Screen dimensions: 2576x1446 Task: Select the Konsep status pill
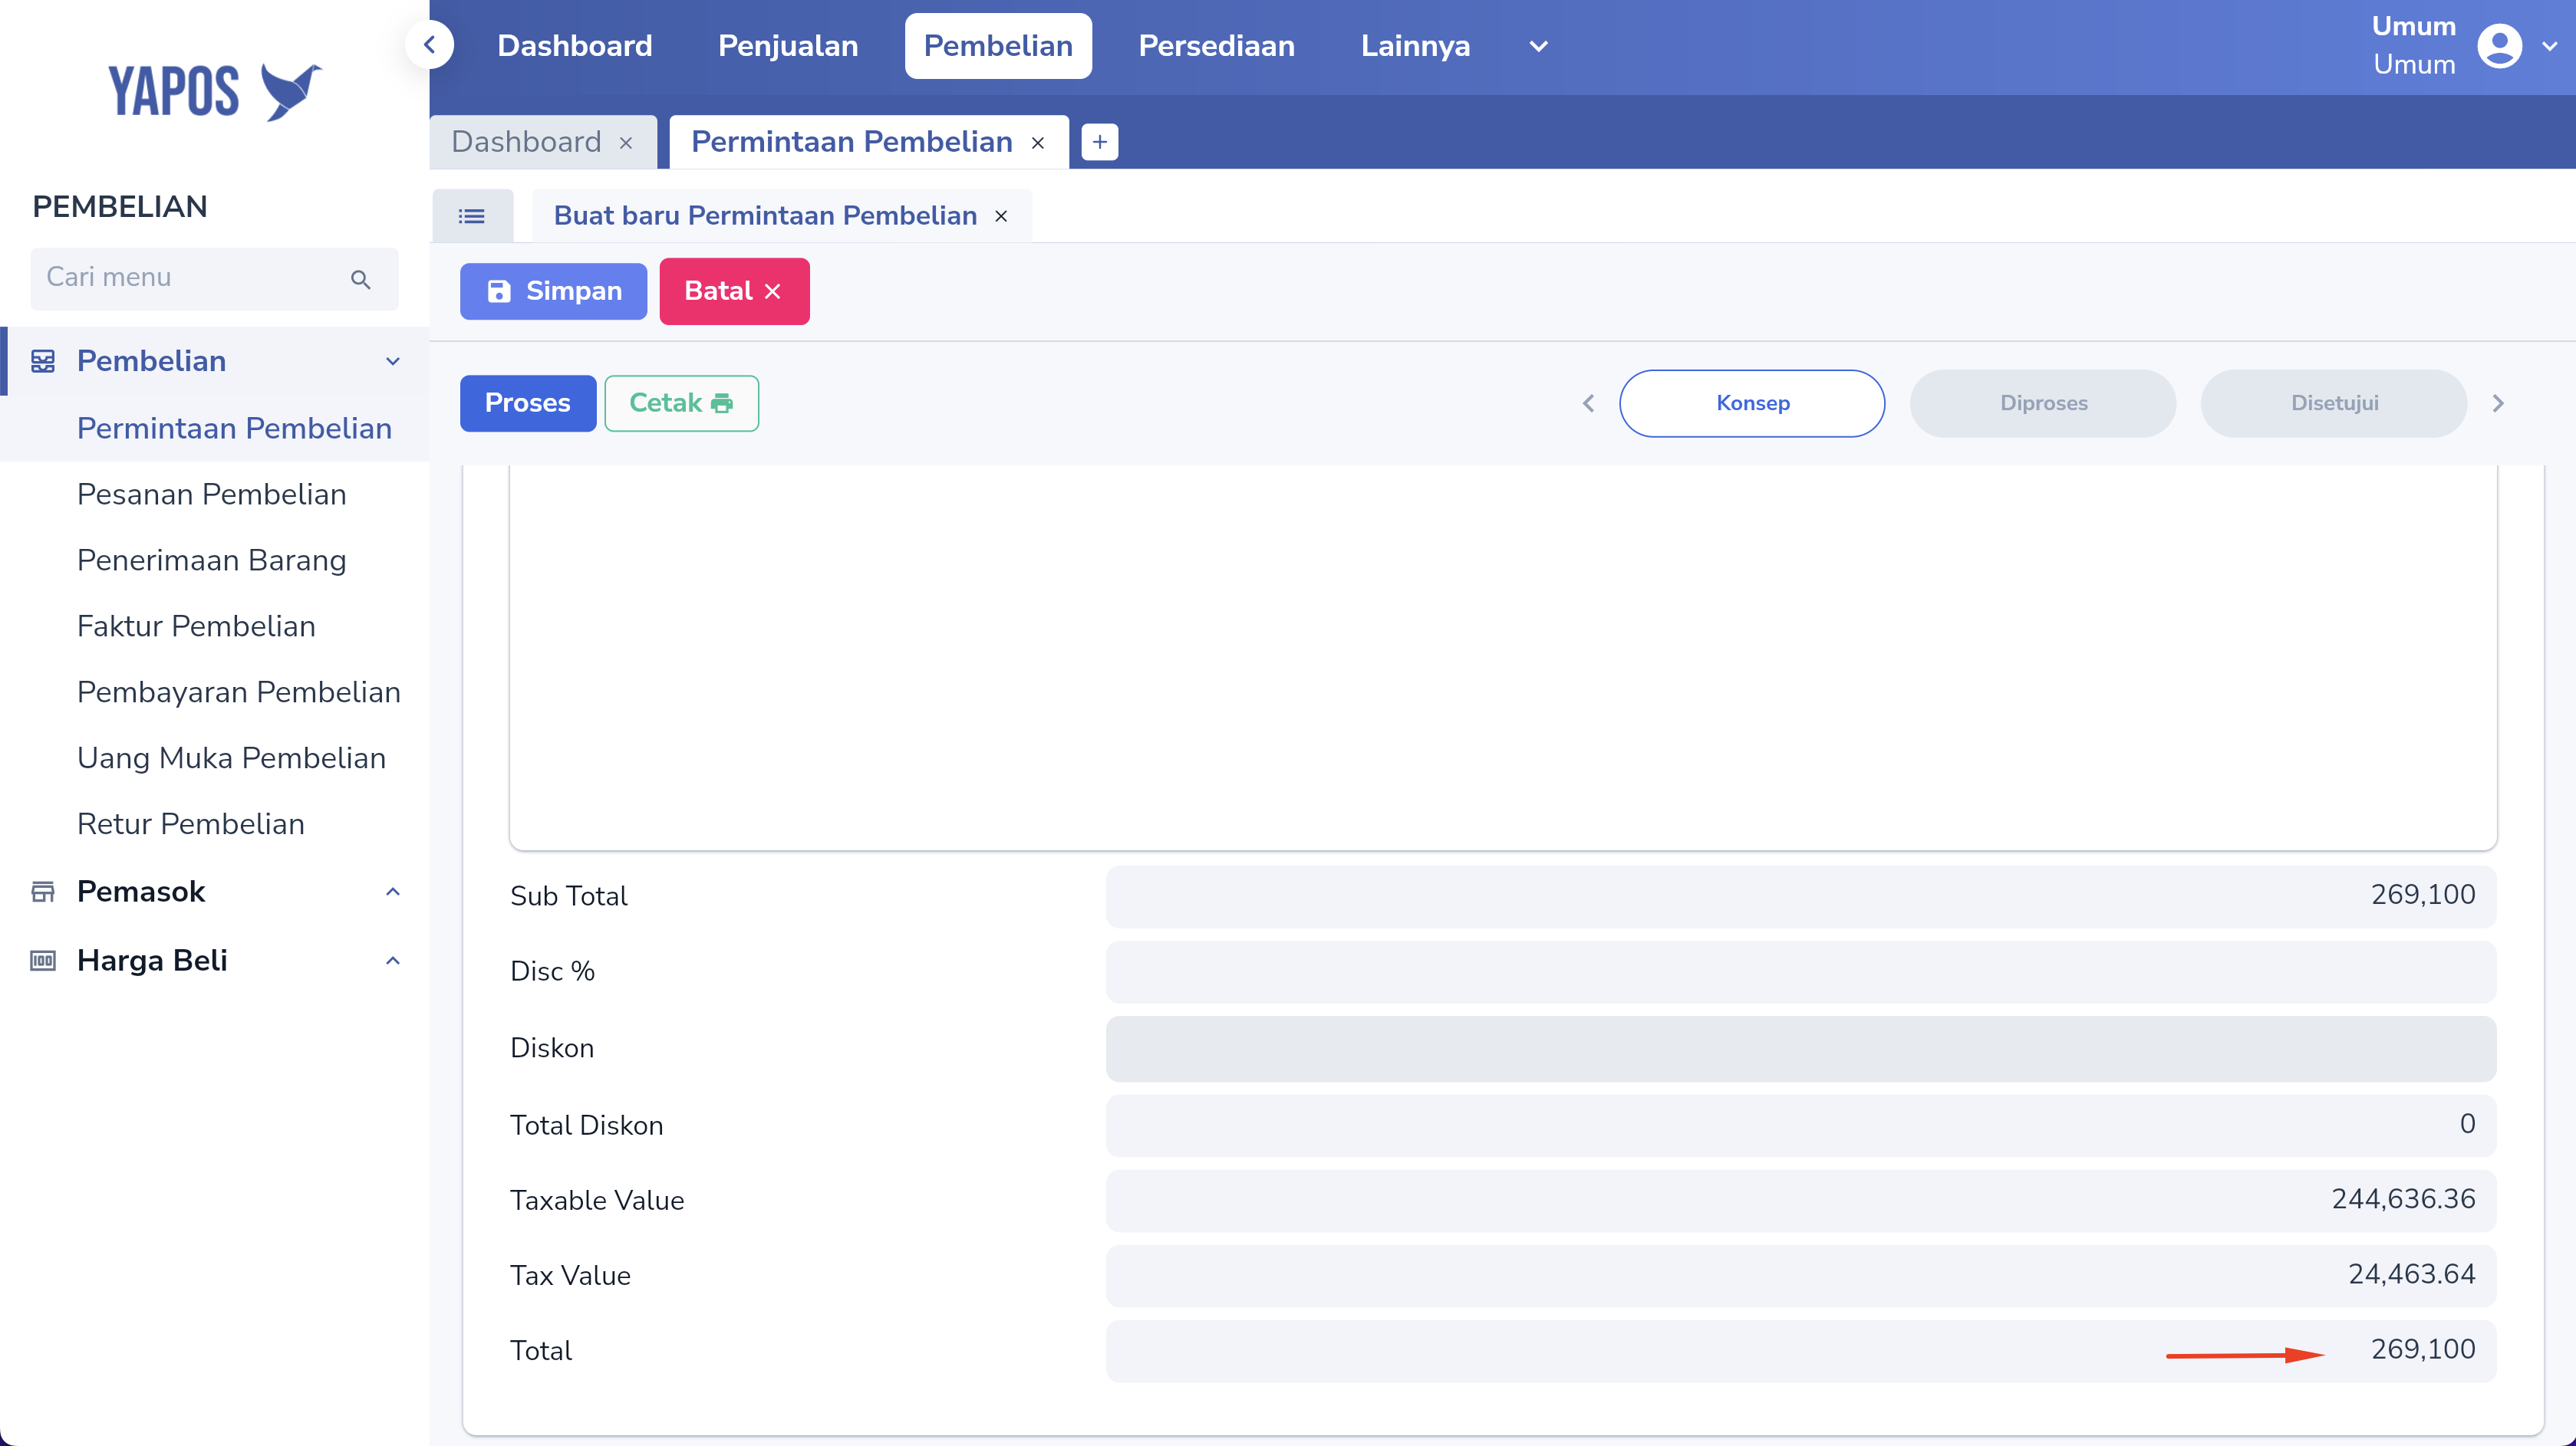pyautogui.click(x=1752, y=404)
